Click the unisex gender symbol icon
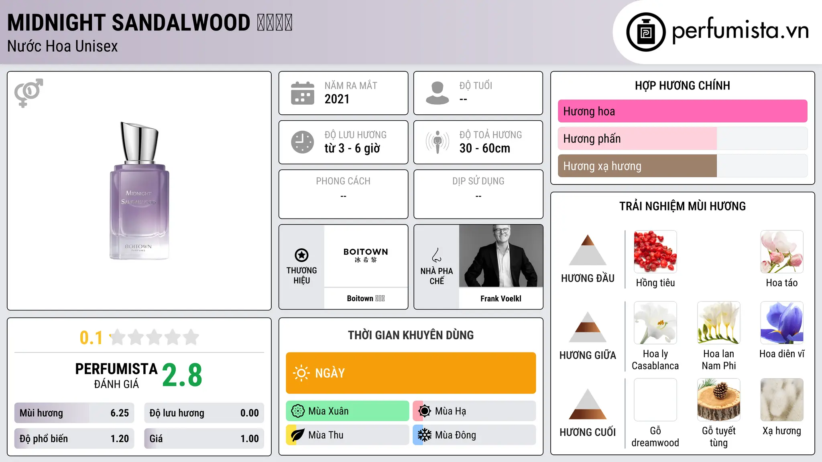 (28, 93)
